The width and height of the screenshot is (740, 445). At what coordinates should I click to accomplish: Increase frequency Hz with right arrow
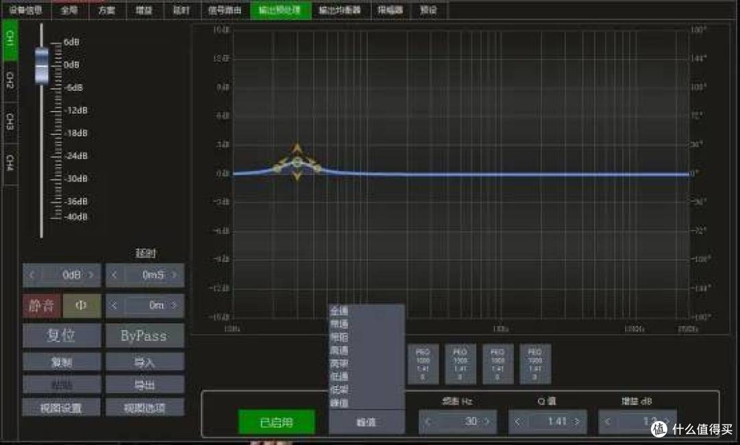488,422
